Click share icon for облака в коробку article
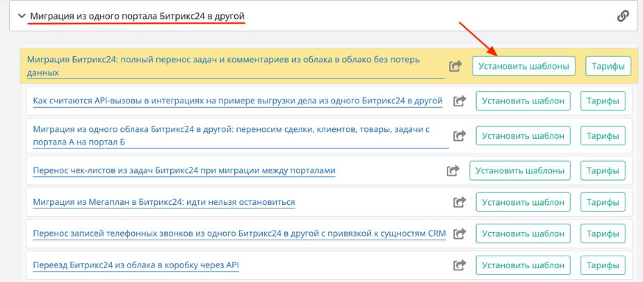The image size is (643, 282). (459, 265)
